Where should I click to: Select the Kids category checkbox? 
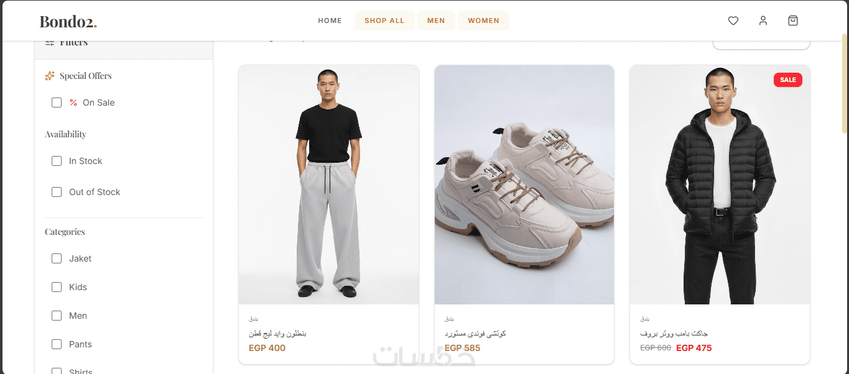coord(57,287)
